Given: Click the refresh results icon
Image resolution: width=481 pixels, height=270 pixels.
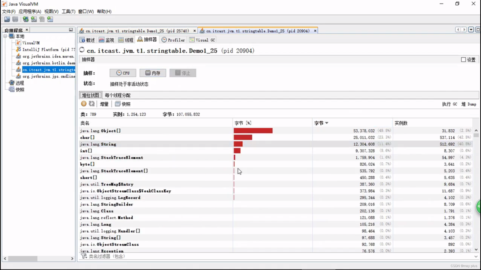Looking at the screenshot, I should click(x=92, y=104).
